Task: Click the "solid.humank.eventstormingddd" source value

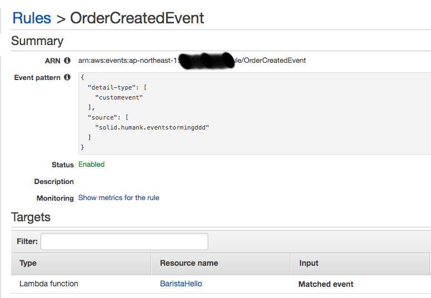Action: pyautogui.click(x=152, y=127)
